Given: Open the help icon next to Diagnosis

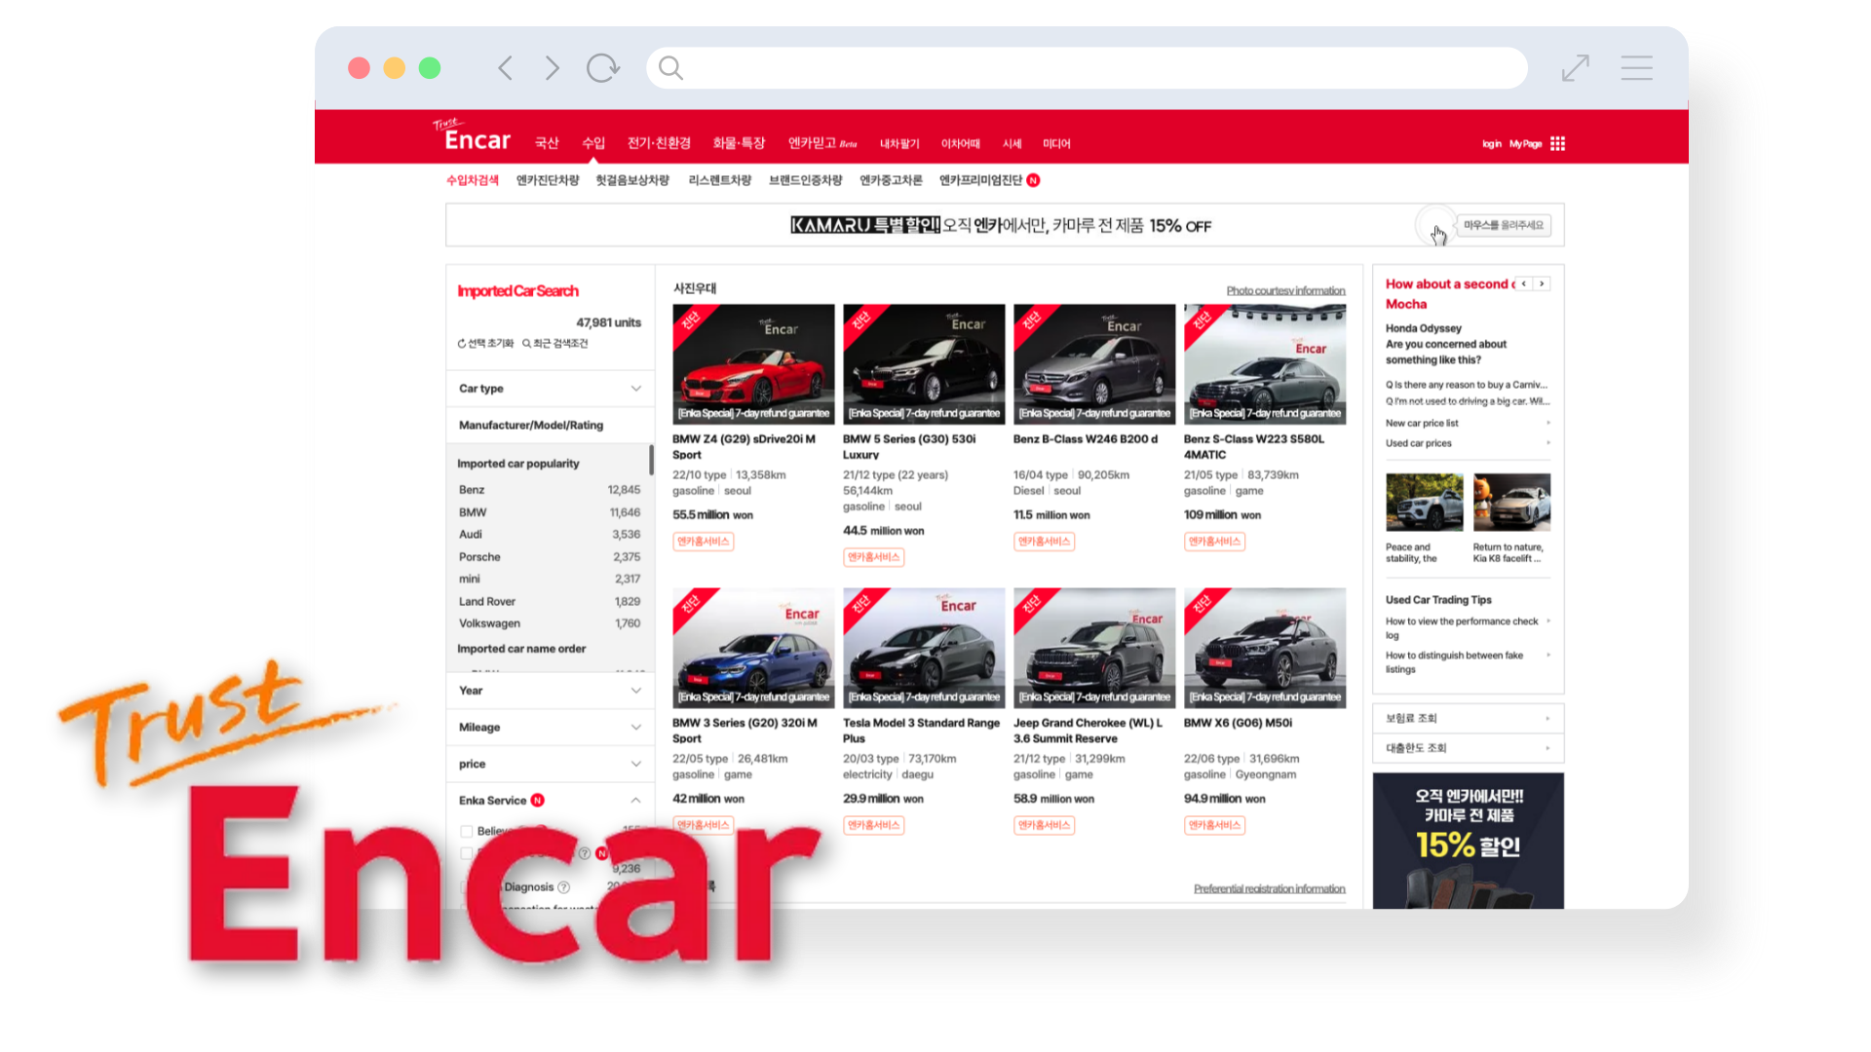Looking at the screenshot, I should point(563,887).
